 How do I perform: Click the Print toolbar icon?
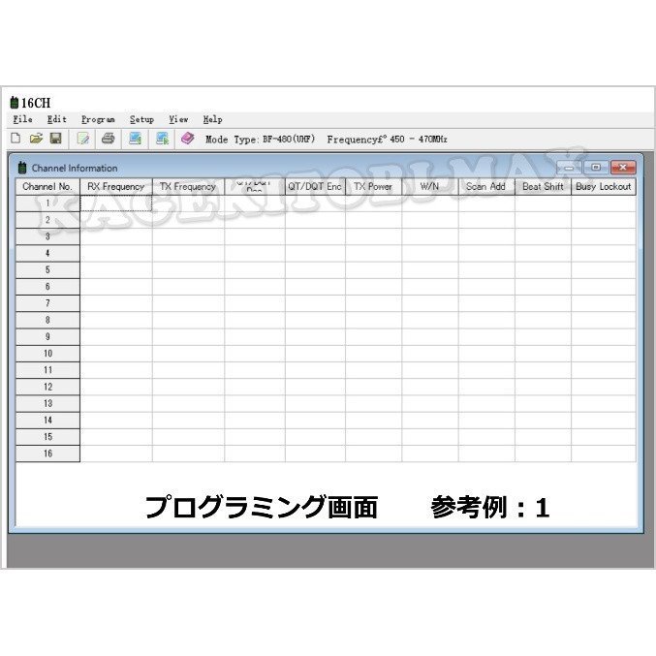click(108, 138)
